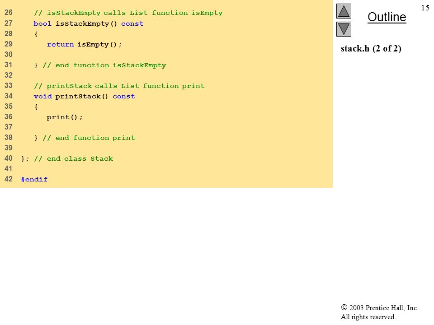Image resolution: width=434 pixels, height=325 pixels.
Task: Click line number 42
Action: [x=9, y=179]
